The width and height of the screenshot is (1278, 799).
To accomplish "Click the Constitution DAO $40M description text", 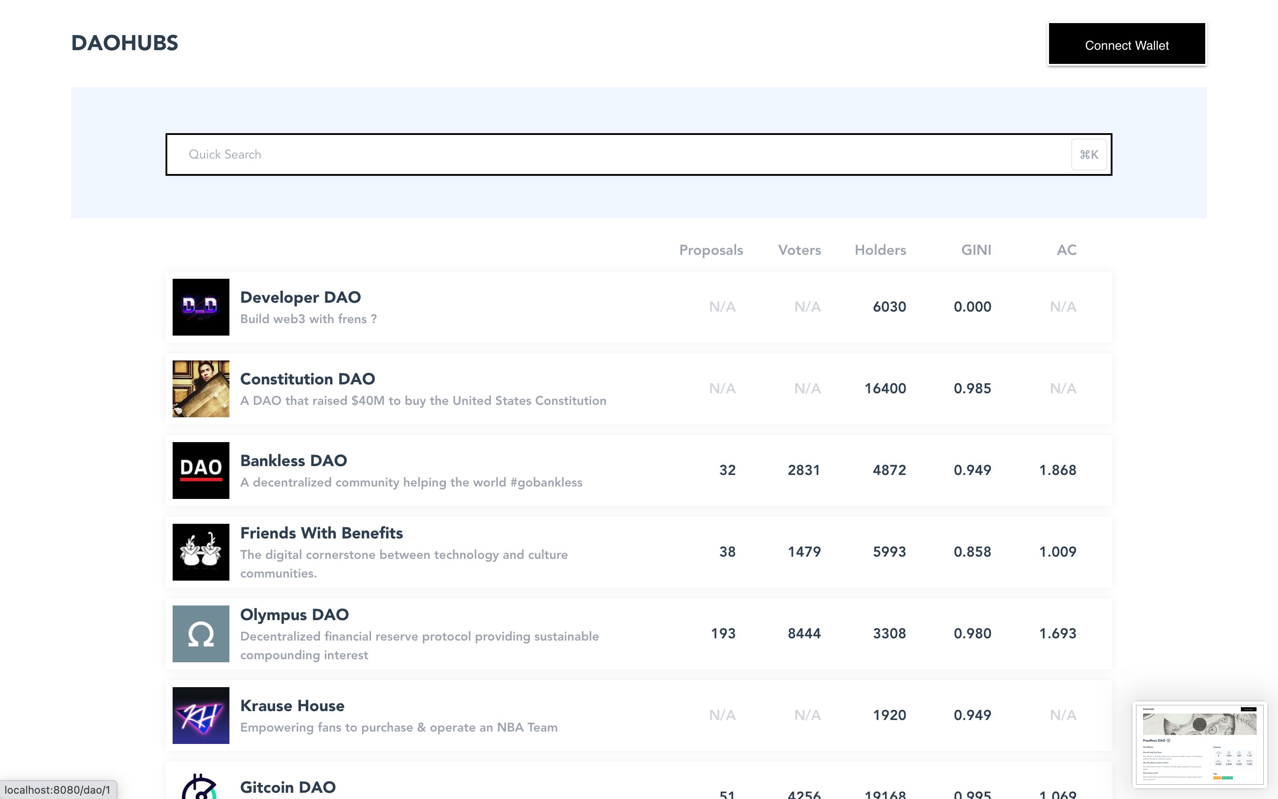I will [x=423, y=401].
